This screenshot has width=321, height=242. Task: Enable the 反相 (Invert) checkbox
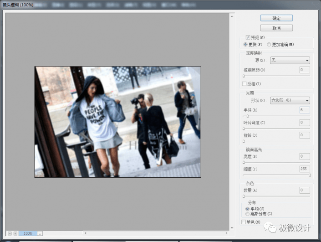[245, 84]
